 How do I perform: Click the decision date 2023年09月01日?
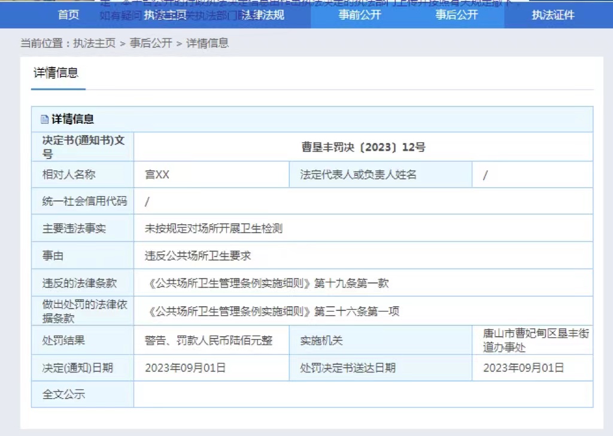click(186, 368)
